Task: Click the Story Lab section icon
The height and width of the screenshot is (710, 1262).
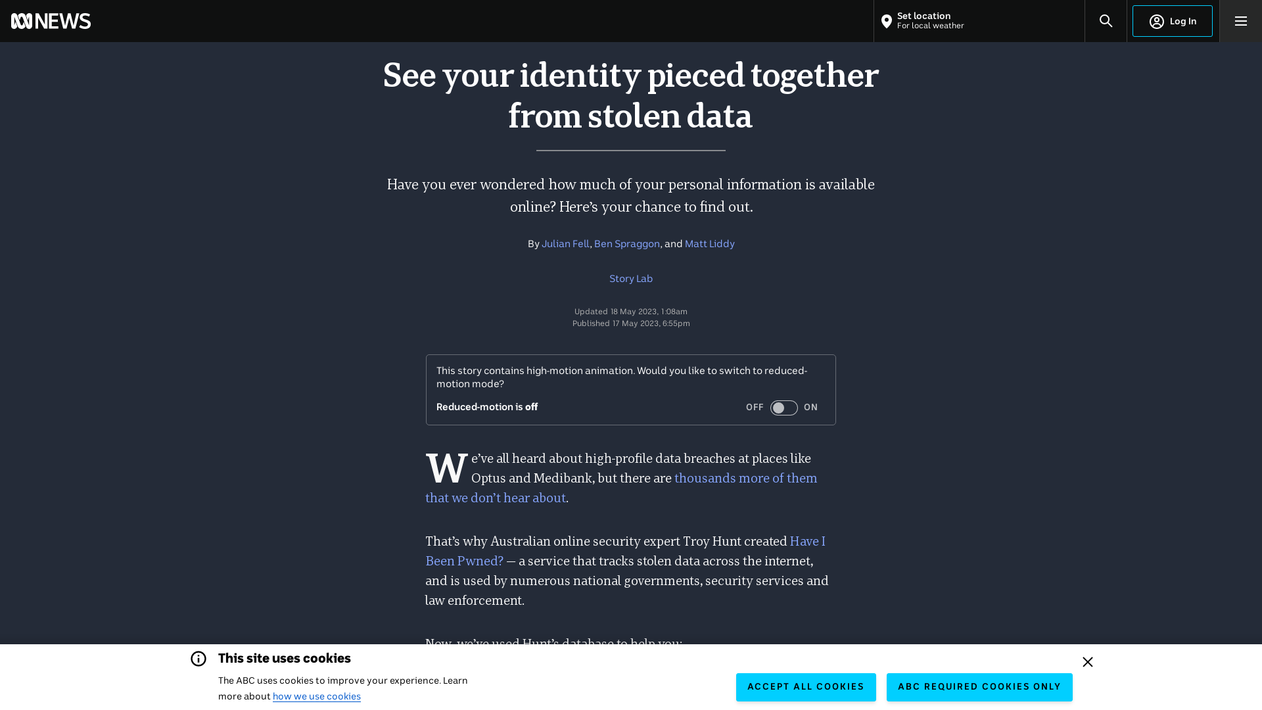Action: pyautogui.click(x=631, y=278)
